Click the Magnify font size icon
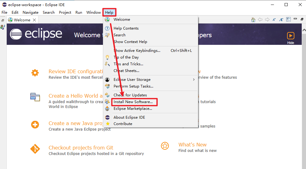Viewport: 306px width, 169px height. 281,20
